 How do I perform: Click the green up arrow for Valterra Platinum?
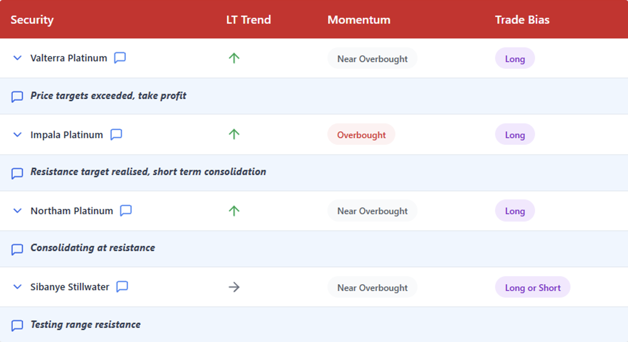tap(234, 58)
